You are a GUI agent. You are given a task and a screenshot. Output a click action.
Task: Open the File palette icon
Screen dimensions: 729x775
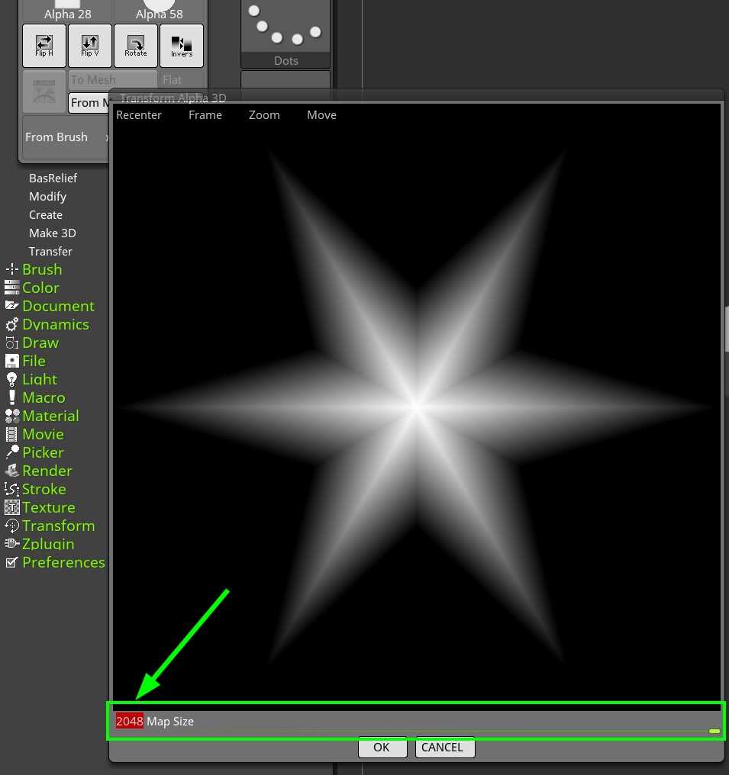coord(12,361)
